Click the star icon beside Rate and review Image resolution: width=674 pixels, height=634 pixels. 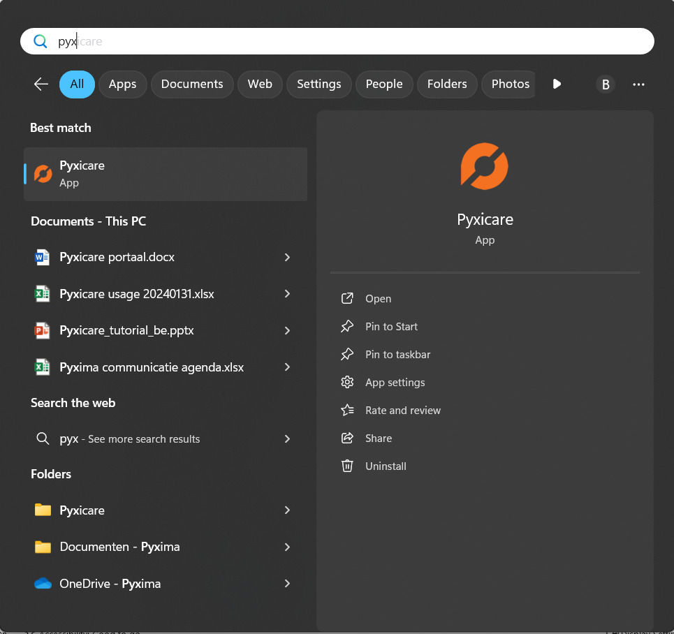[x=347, y=411]
